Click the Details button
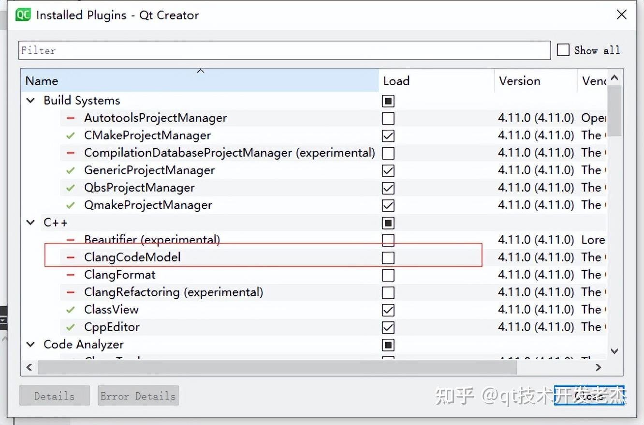This screenshot has height=425, width=644. [x=54, y=395]
